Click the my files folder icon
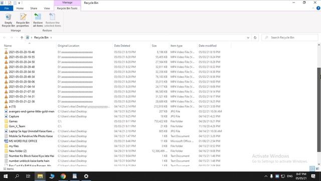Screen dimensions: 321x181 (x=6, y=146)
